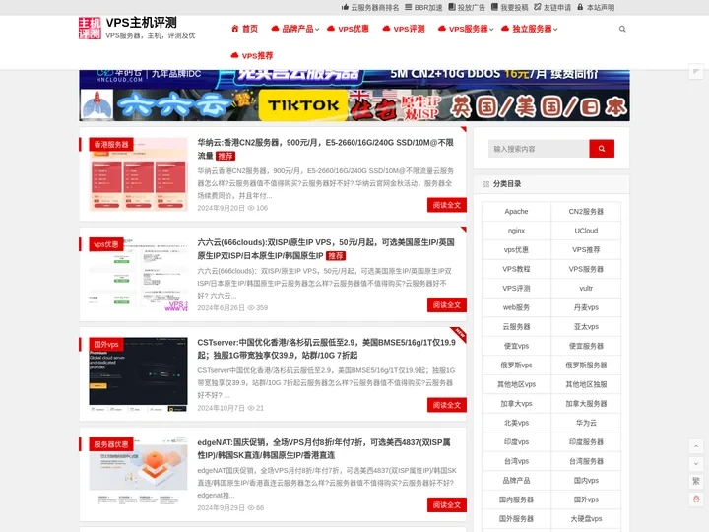
Task: Select Apache category
Action: [516, 211]
